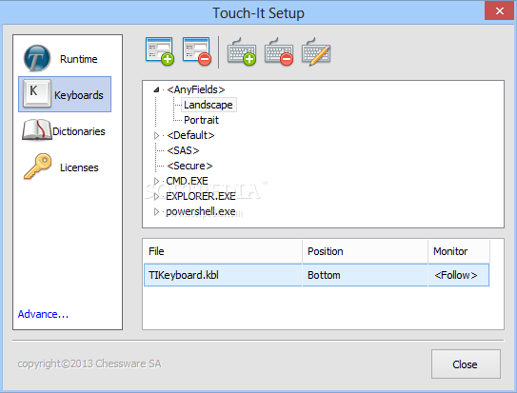Select the CMD.EXE tree item
517x393 pixels.
click(187, 181)
